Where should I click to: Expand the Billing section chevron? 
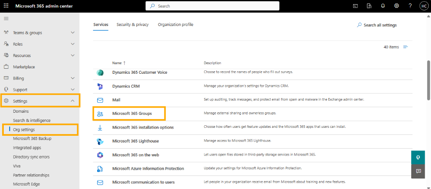72,78
